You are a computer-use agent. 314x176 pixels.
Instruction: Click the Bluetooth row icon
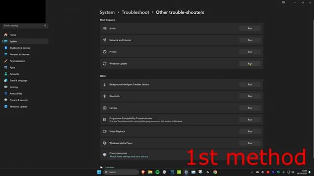105,96
